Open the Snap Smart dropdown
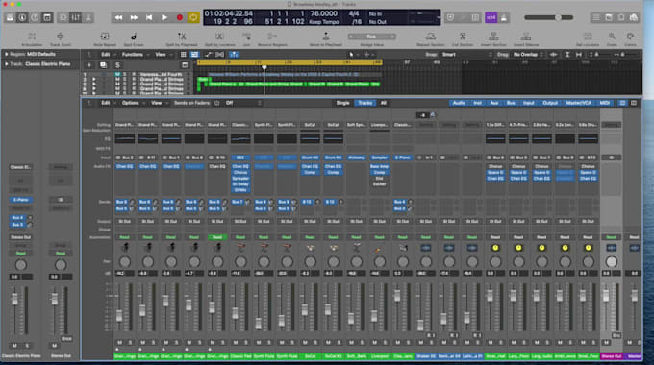 click(x=467, y=55)
